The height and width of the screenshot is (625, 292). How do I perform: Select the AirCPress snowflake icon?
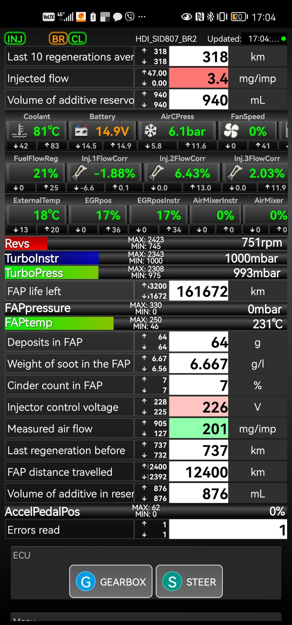(x=151, y=131)
